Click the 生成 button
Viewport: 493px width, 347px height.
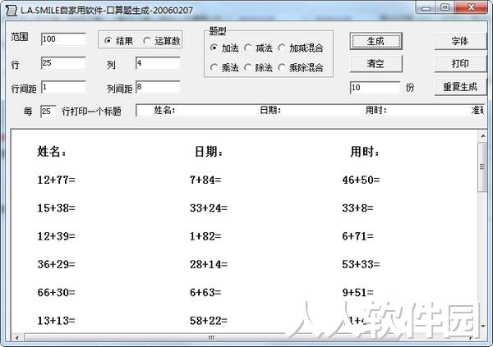coord(376,41)
